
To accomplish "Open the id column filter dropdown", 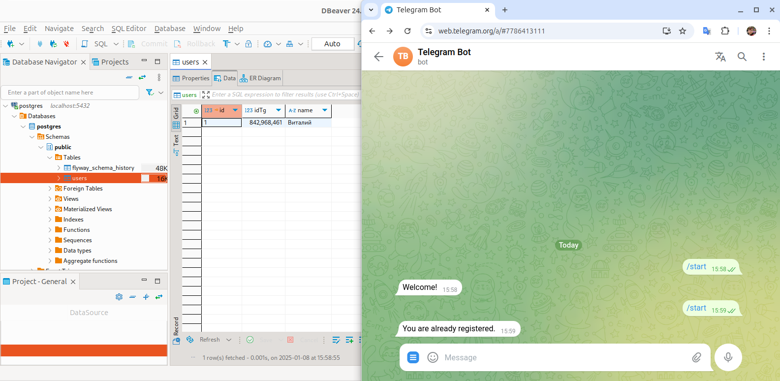I will tap(235, 110).
